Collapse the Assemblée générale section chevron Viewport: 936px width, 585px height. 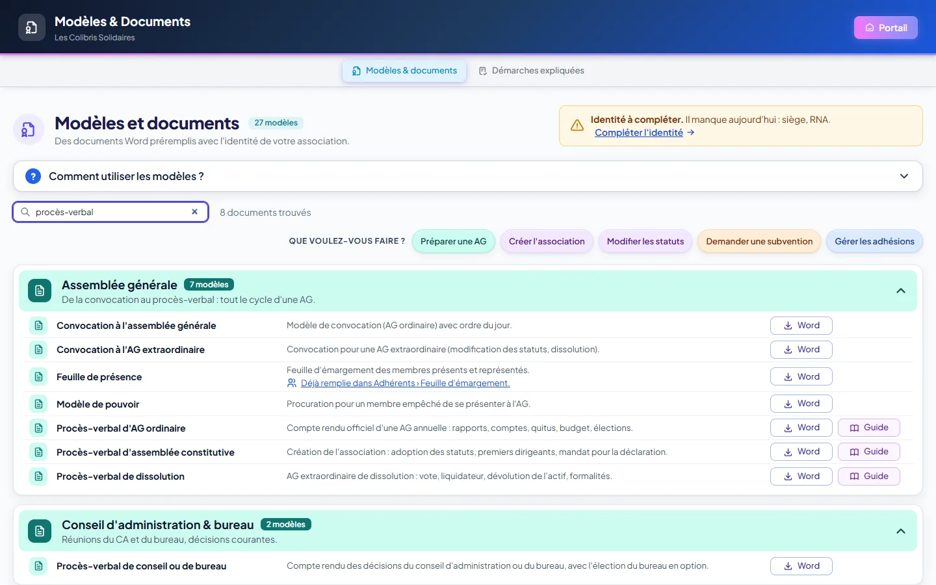coord(901,291)
